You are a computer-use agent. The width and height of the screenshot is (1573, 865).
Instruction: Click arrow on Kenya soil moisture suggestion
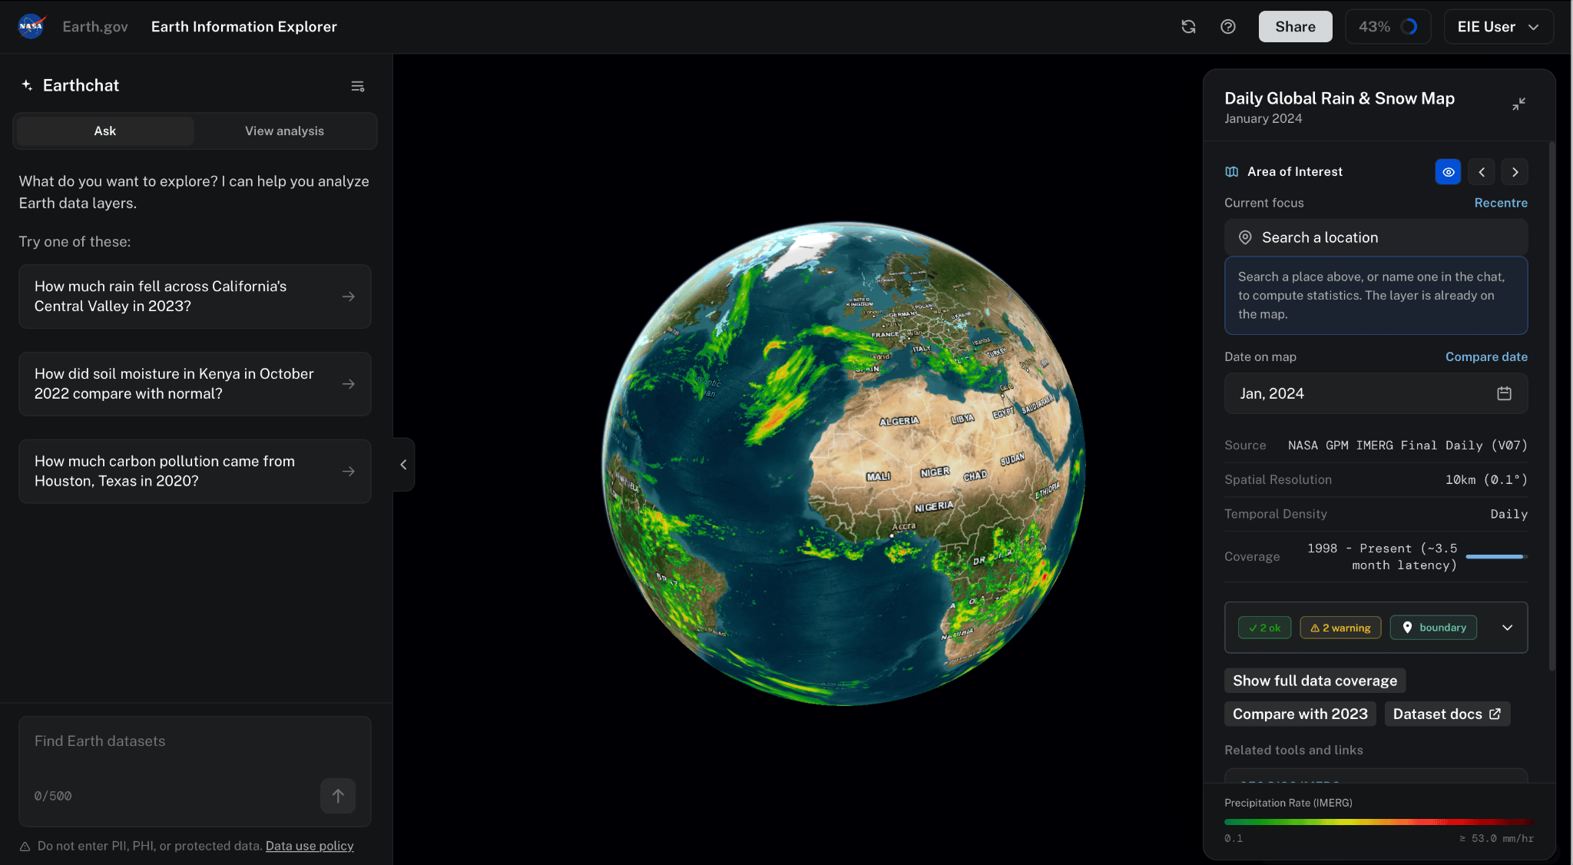(349, 384)
